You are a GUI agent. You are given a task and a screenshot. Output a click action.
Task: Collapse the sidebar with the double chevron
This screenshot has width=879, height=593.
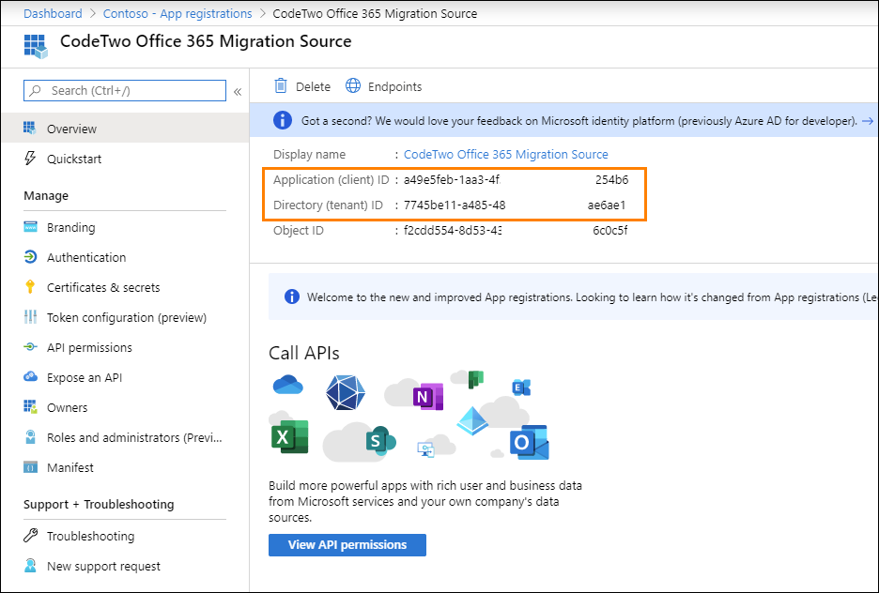pos(238,91)
